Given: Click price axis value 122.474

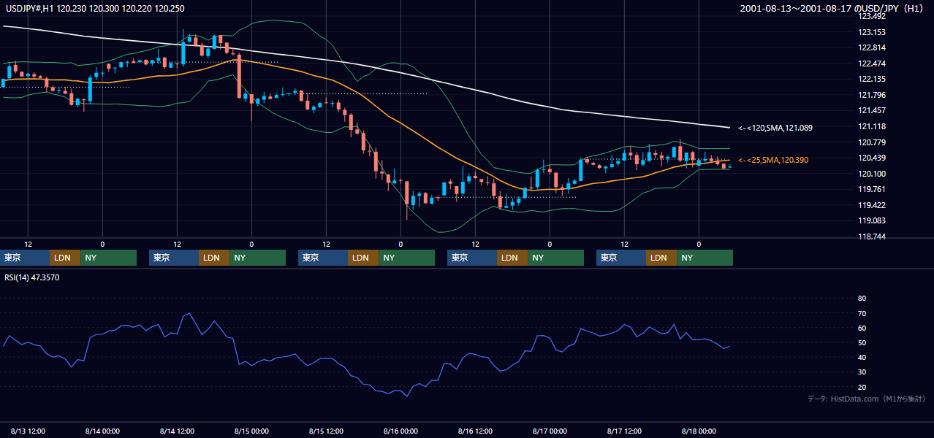Looking at the screenshot, I should 873,64.
